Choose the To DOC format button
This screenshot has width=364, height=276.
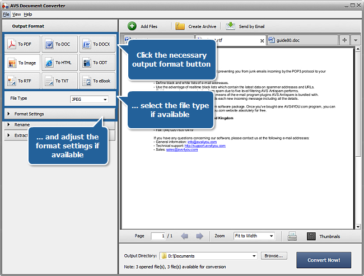[59, 44]
